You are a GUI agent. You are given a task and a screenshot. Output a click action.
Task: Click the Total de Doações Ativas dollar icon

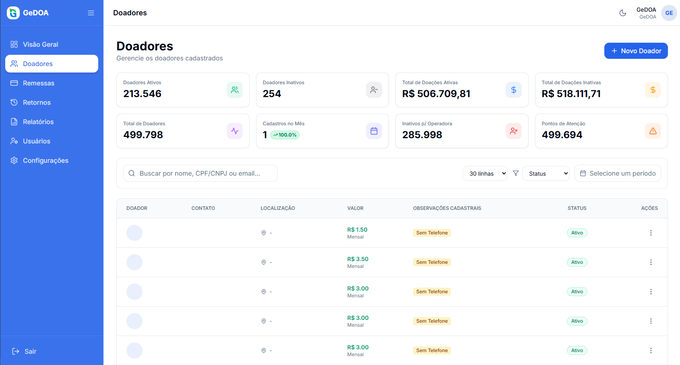(x=513, y=90)
